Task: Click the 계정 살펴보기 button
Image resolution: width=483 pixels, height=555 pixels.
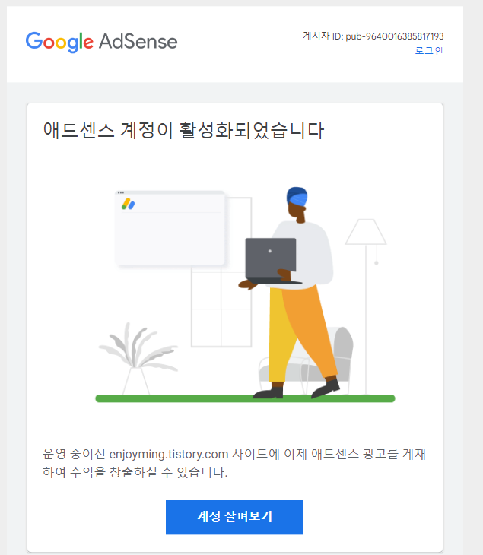Action: (x=234, y=517)
